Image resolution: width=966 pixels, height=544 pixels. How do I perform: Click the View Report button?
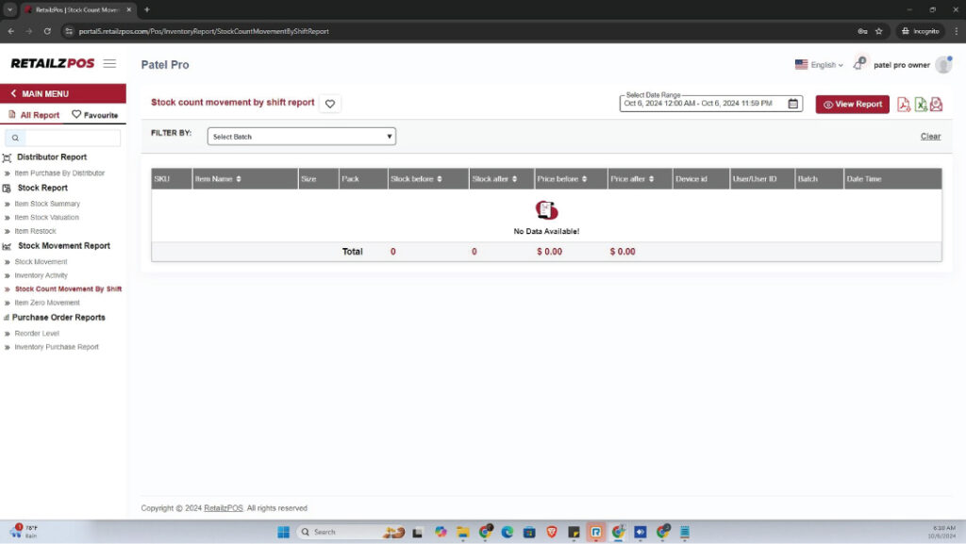[x=852, y=105]
